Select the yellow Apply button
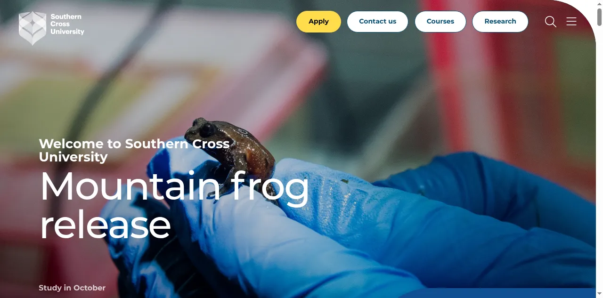Screen dimensions: 603x298 [x=318, y=22]
